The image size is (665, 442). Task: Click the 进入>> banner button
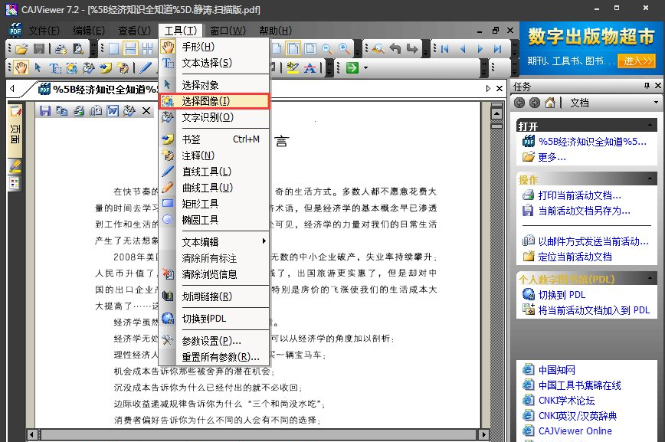(637, 61)
